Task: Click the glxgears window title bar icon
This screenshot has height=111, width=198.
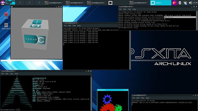Action: [x=98, y=90]
